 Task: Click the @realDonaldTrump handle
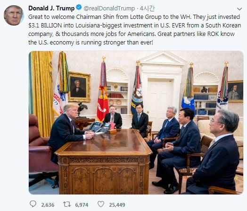[109, 9]
